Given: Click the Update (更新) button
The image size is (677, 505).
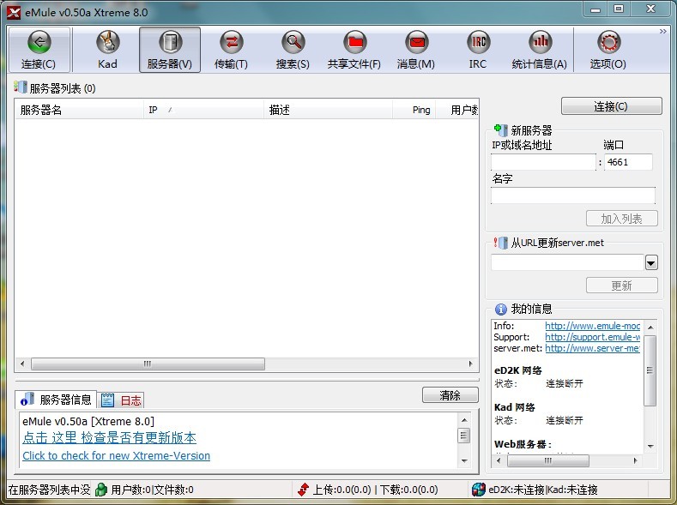Looking at the screenshot, I should click(x=622, y=285).
